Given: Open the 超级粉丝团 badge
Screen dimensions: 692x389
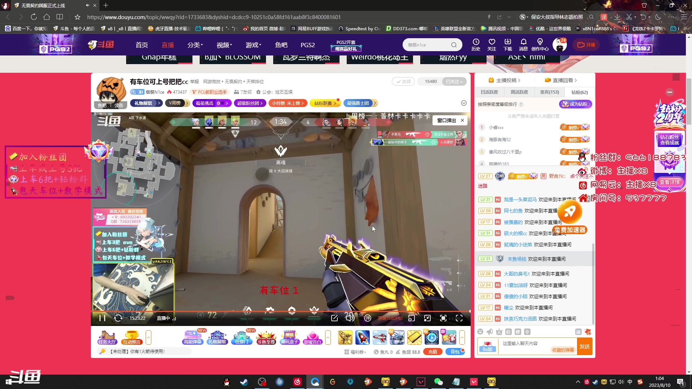Looking at the screenshot, I should [x=250, y=103].
